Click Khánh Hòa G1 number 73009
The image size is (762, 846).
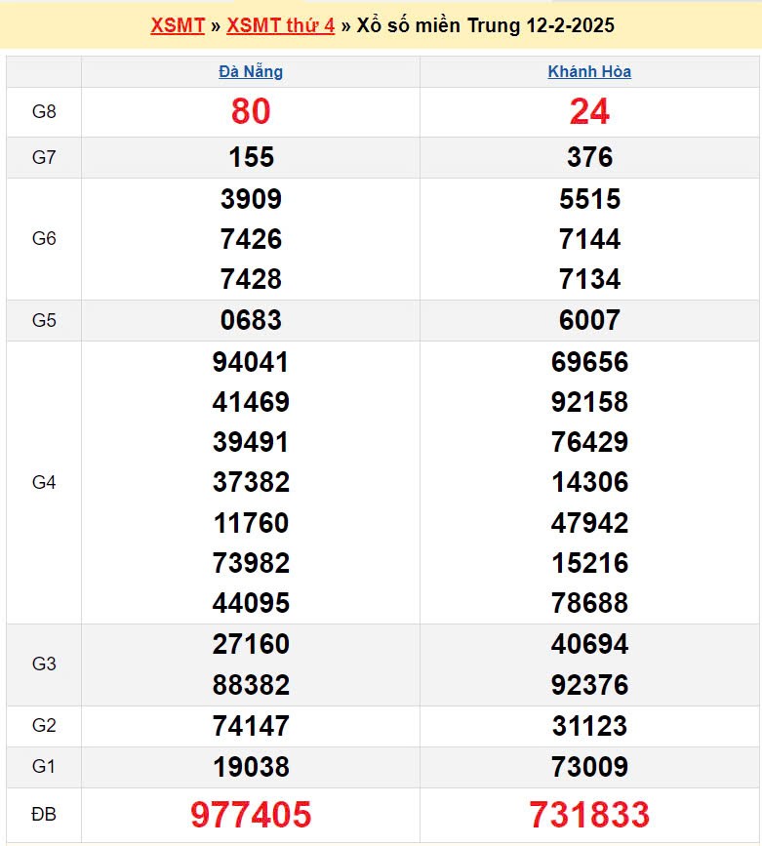pyautogui.click(x=589, y=767)
